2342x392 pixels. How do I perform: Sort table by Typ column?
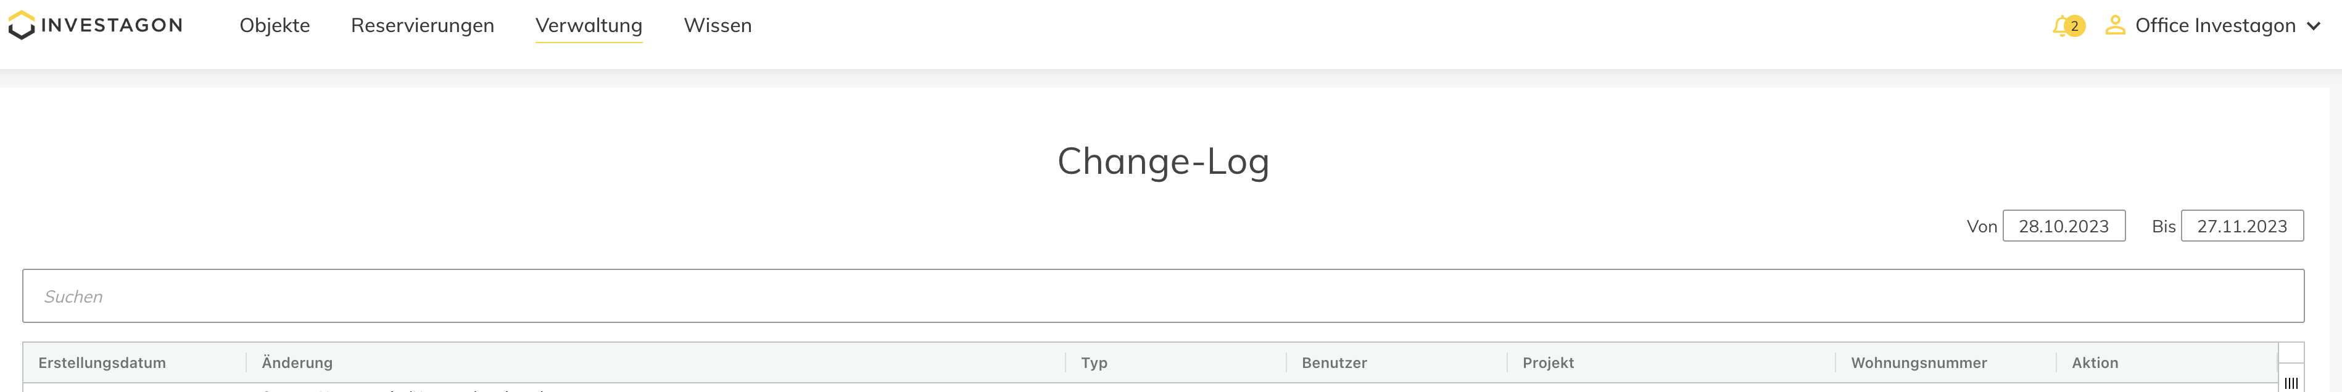coord(1094,363)
